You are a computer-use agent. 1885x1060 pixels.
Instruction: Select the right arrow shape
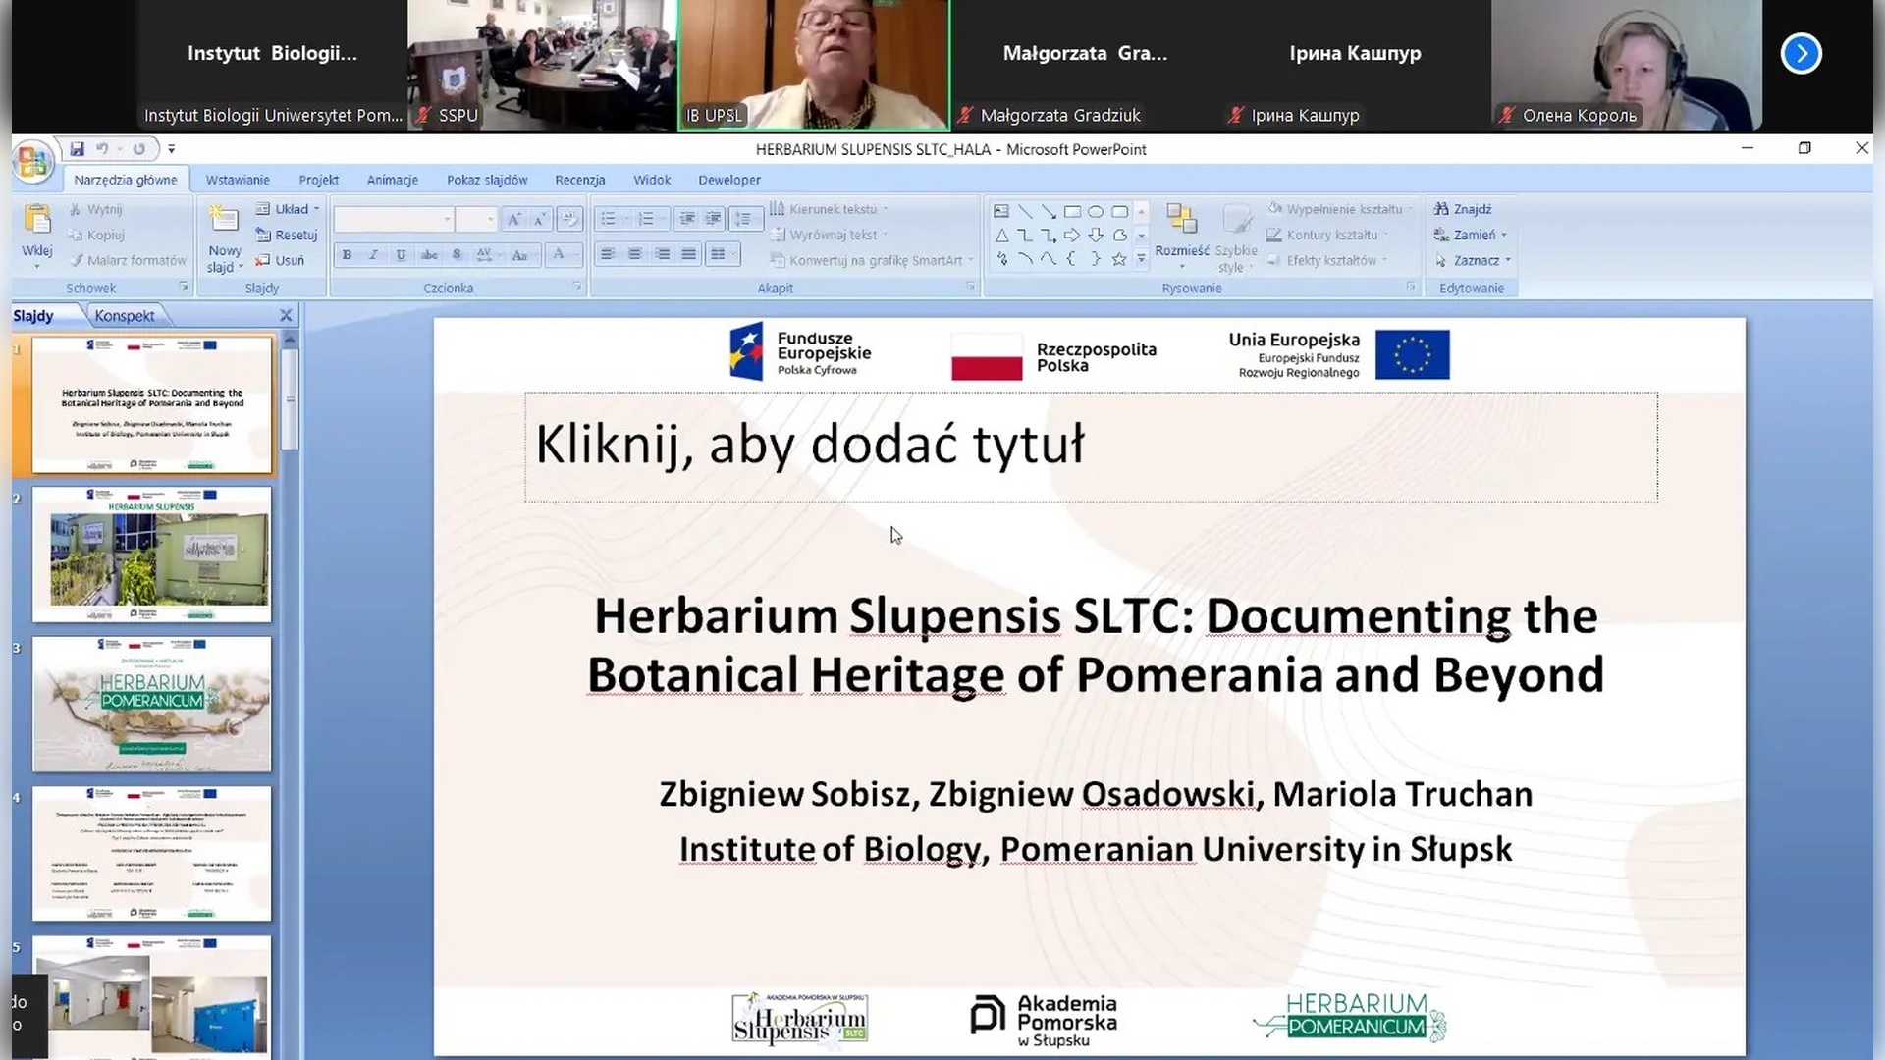tap(1072, 236)
